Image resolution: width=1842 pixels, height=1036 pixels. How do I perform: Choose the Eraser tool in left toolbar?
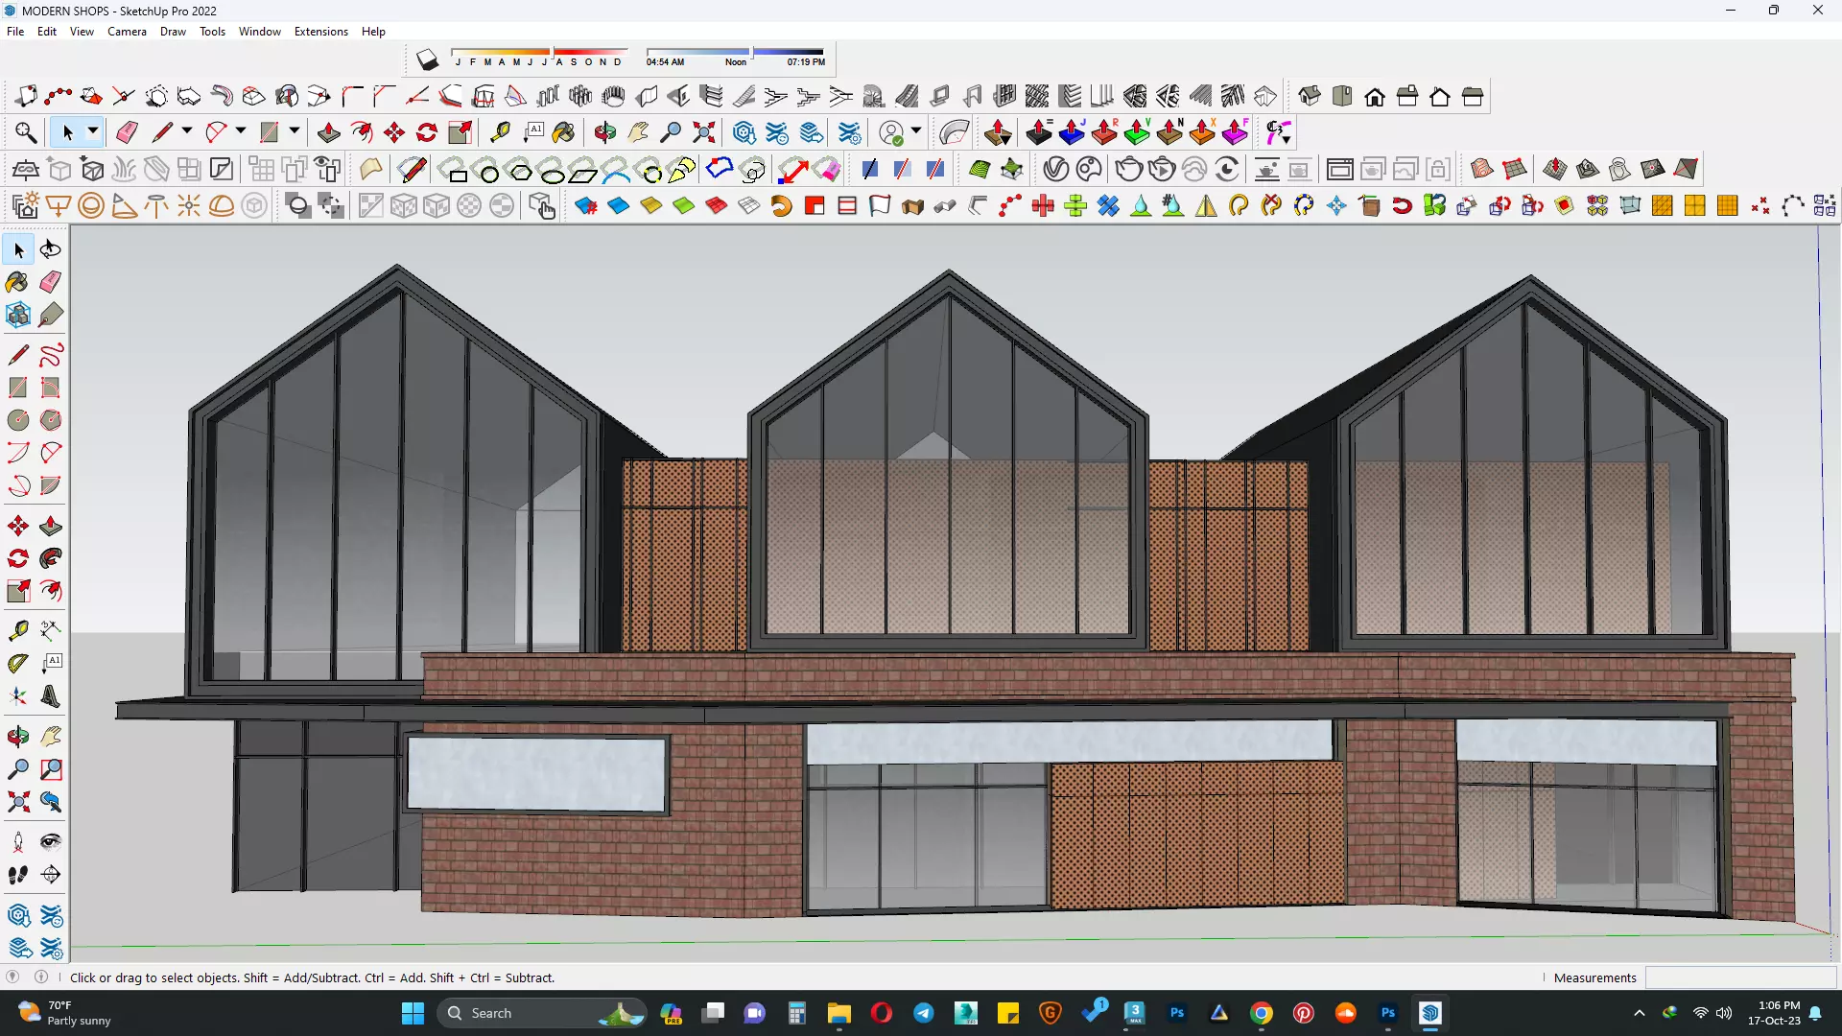(51, 282)
